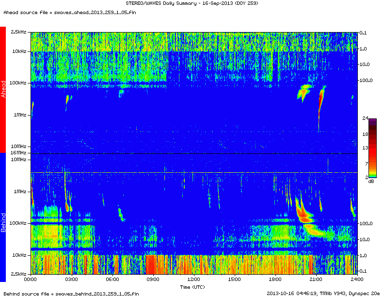Click the 100kHz label in Behind panel
384x297 pixels.
pos(18,223)
